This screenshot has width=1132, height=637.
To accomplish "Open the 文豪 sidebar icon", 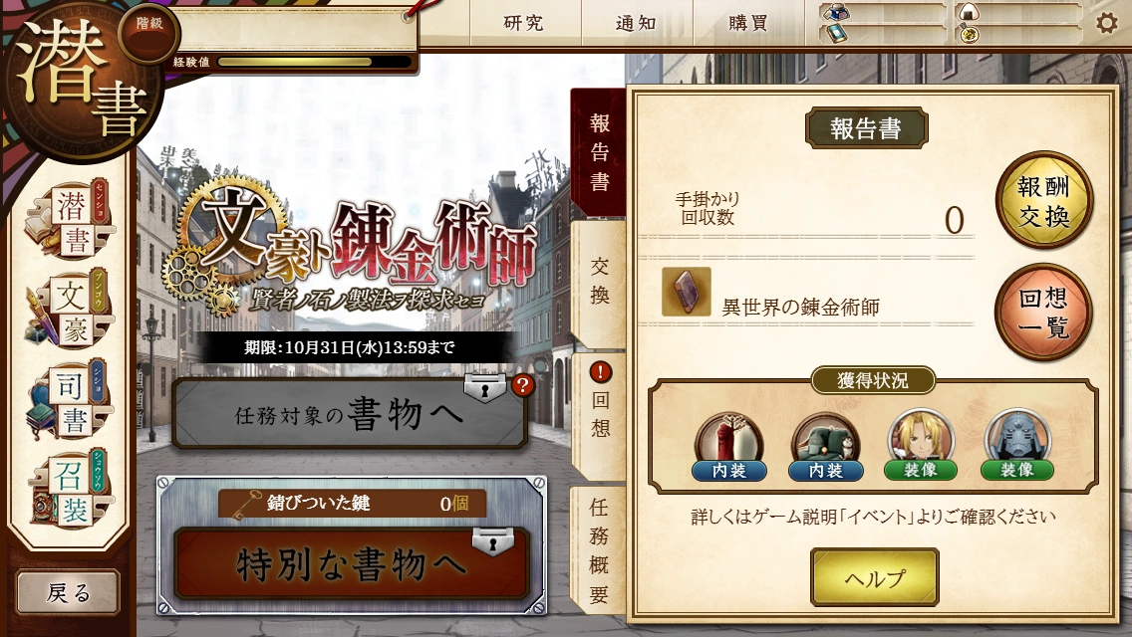I will [67, 311].
